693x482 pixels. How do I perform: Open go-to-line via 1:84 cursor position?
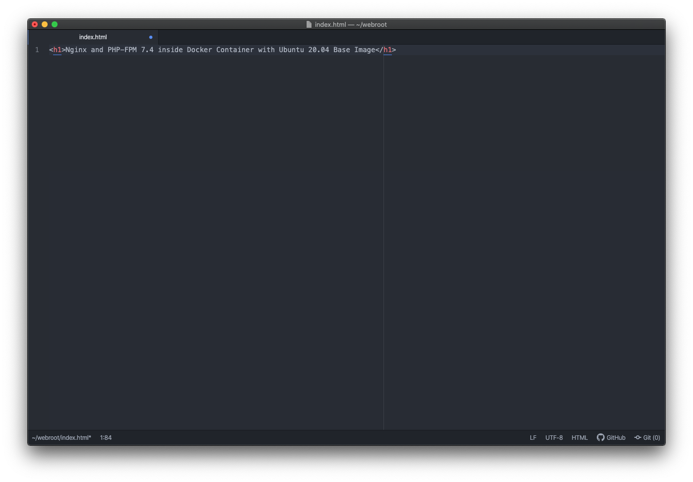pyautogui.click(x=106, y=438)
